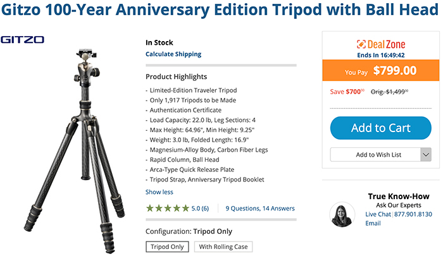Click the review count (6)

point(205,208)
